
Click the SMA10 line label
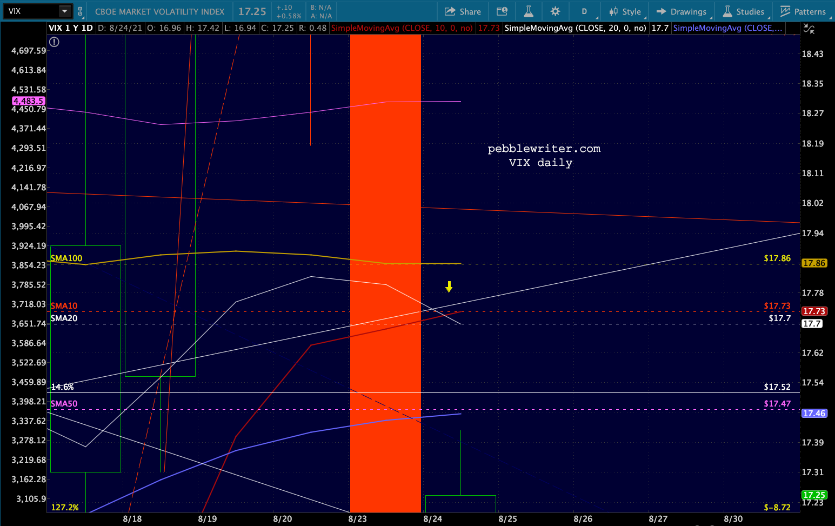pos(64,306)
